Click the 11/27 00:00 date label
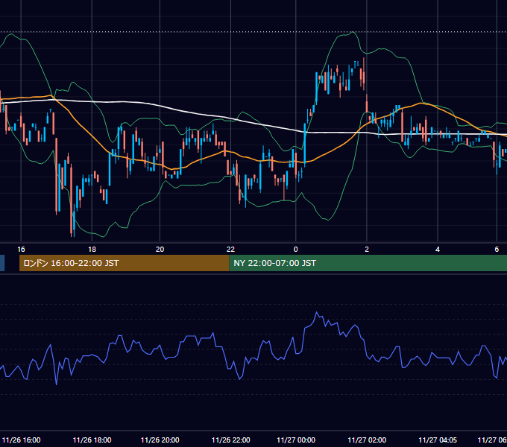The width and height of the screenshot is (507, 447). click(x=296, y=440)
